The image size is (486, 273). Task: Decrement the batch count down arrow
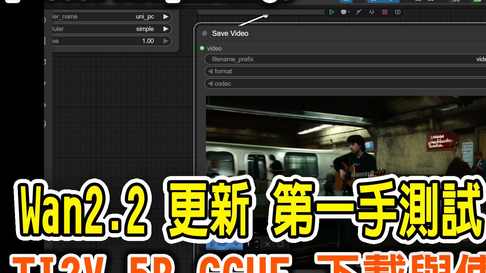pyautogui.click(x=257, y=247)
